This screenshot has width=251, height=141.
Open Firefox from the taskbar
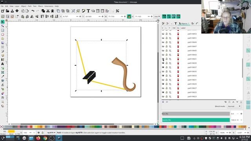pyautogui.click(x=38, y=138)
